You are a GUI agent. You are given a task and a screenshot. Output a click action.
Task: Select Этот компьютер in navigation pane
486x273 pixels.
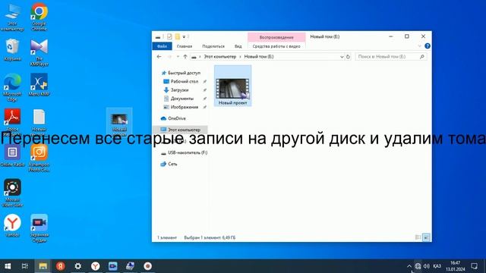click(184, 130)
